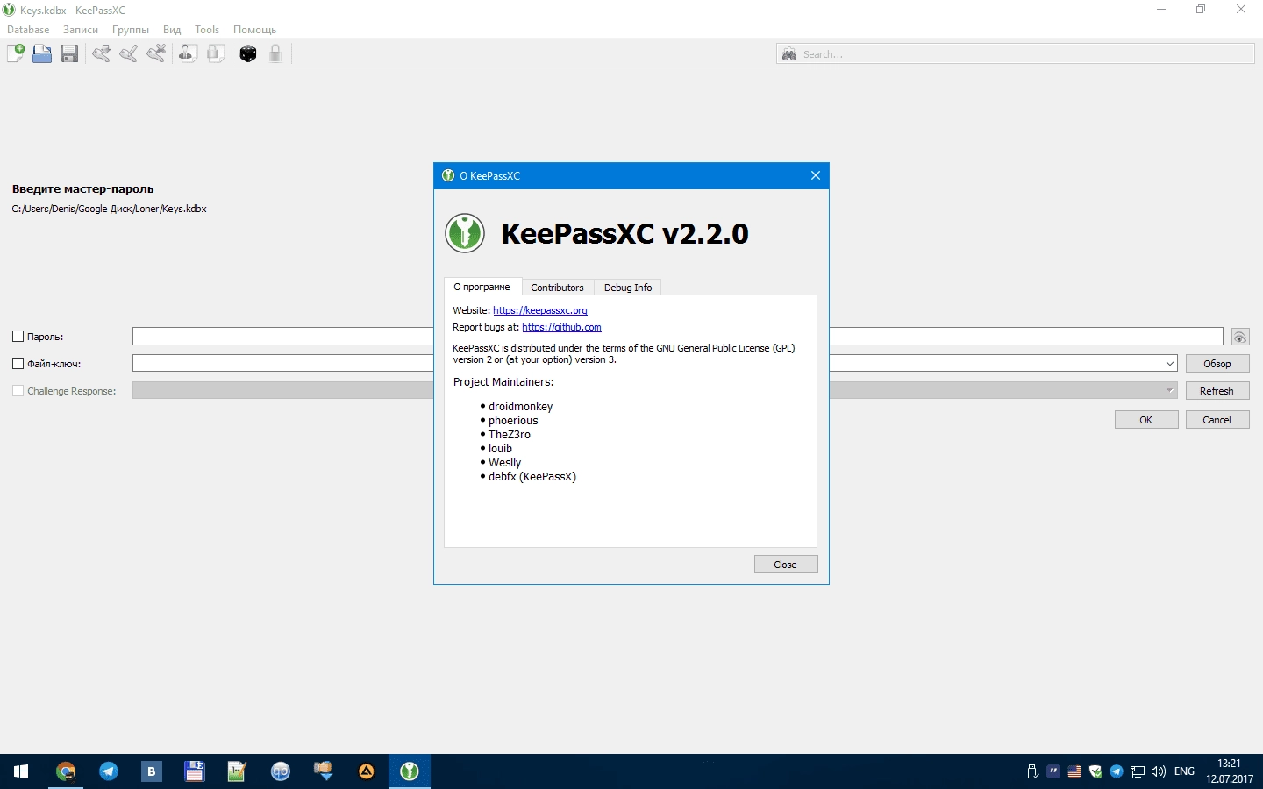Viewport: 1263px width, 789px height.
Task: Toggle password visibility eye button
Action: click(x=1240, y=337)
